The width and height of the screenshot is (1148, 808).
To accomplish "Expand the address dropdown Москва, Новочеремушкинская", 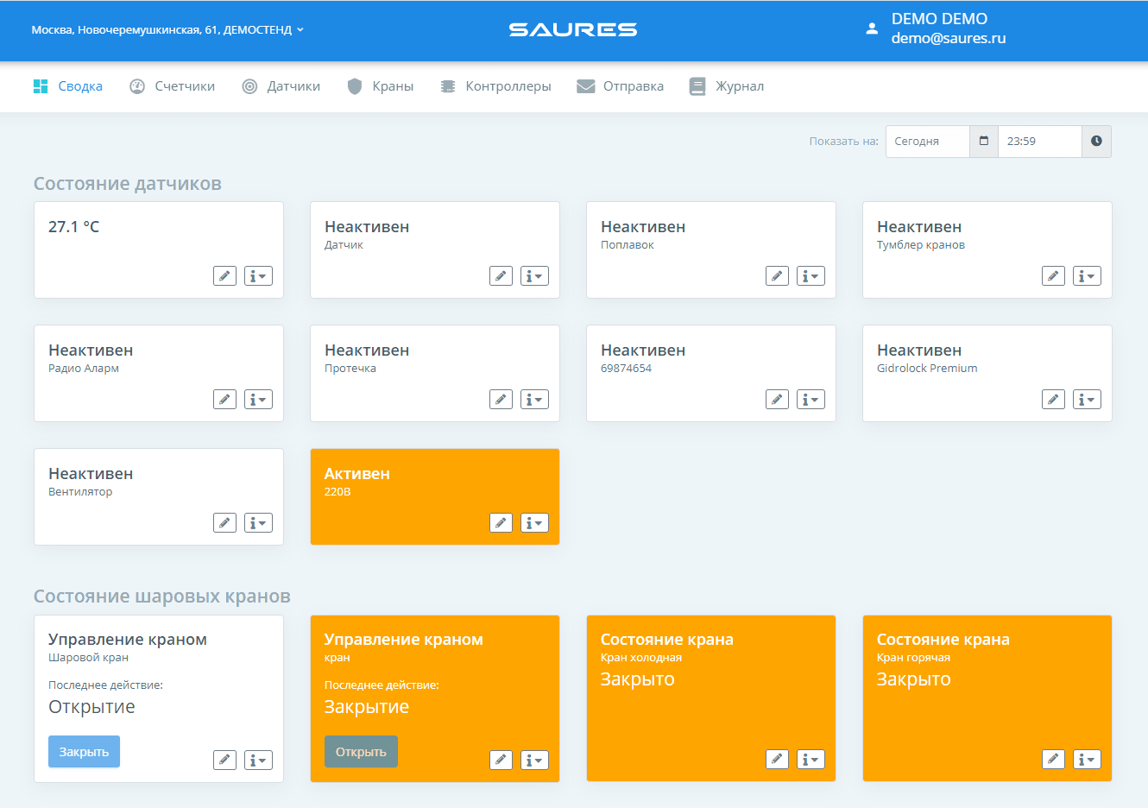I will [x=167, y=29].
